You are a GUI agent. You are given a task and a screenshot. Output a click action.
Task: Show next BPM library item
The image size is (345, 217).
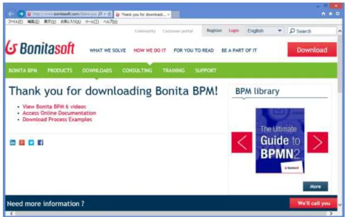point(317,142)
